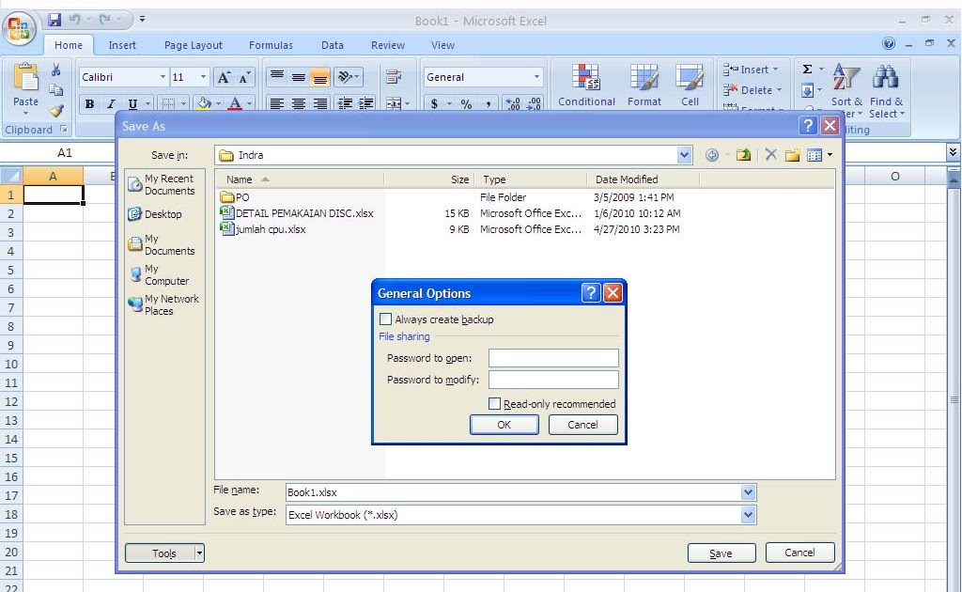This screenshot has width=962, height=592.
Task: Switch to the Insert ribbon tab
Action: [122, 45]
